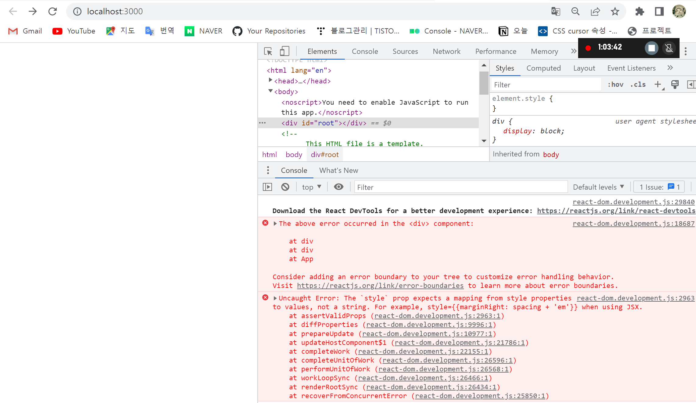Toggle the :hov element state panel
The image size is (696, 403).
[615, 84]
